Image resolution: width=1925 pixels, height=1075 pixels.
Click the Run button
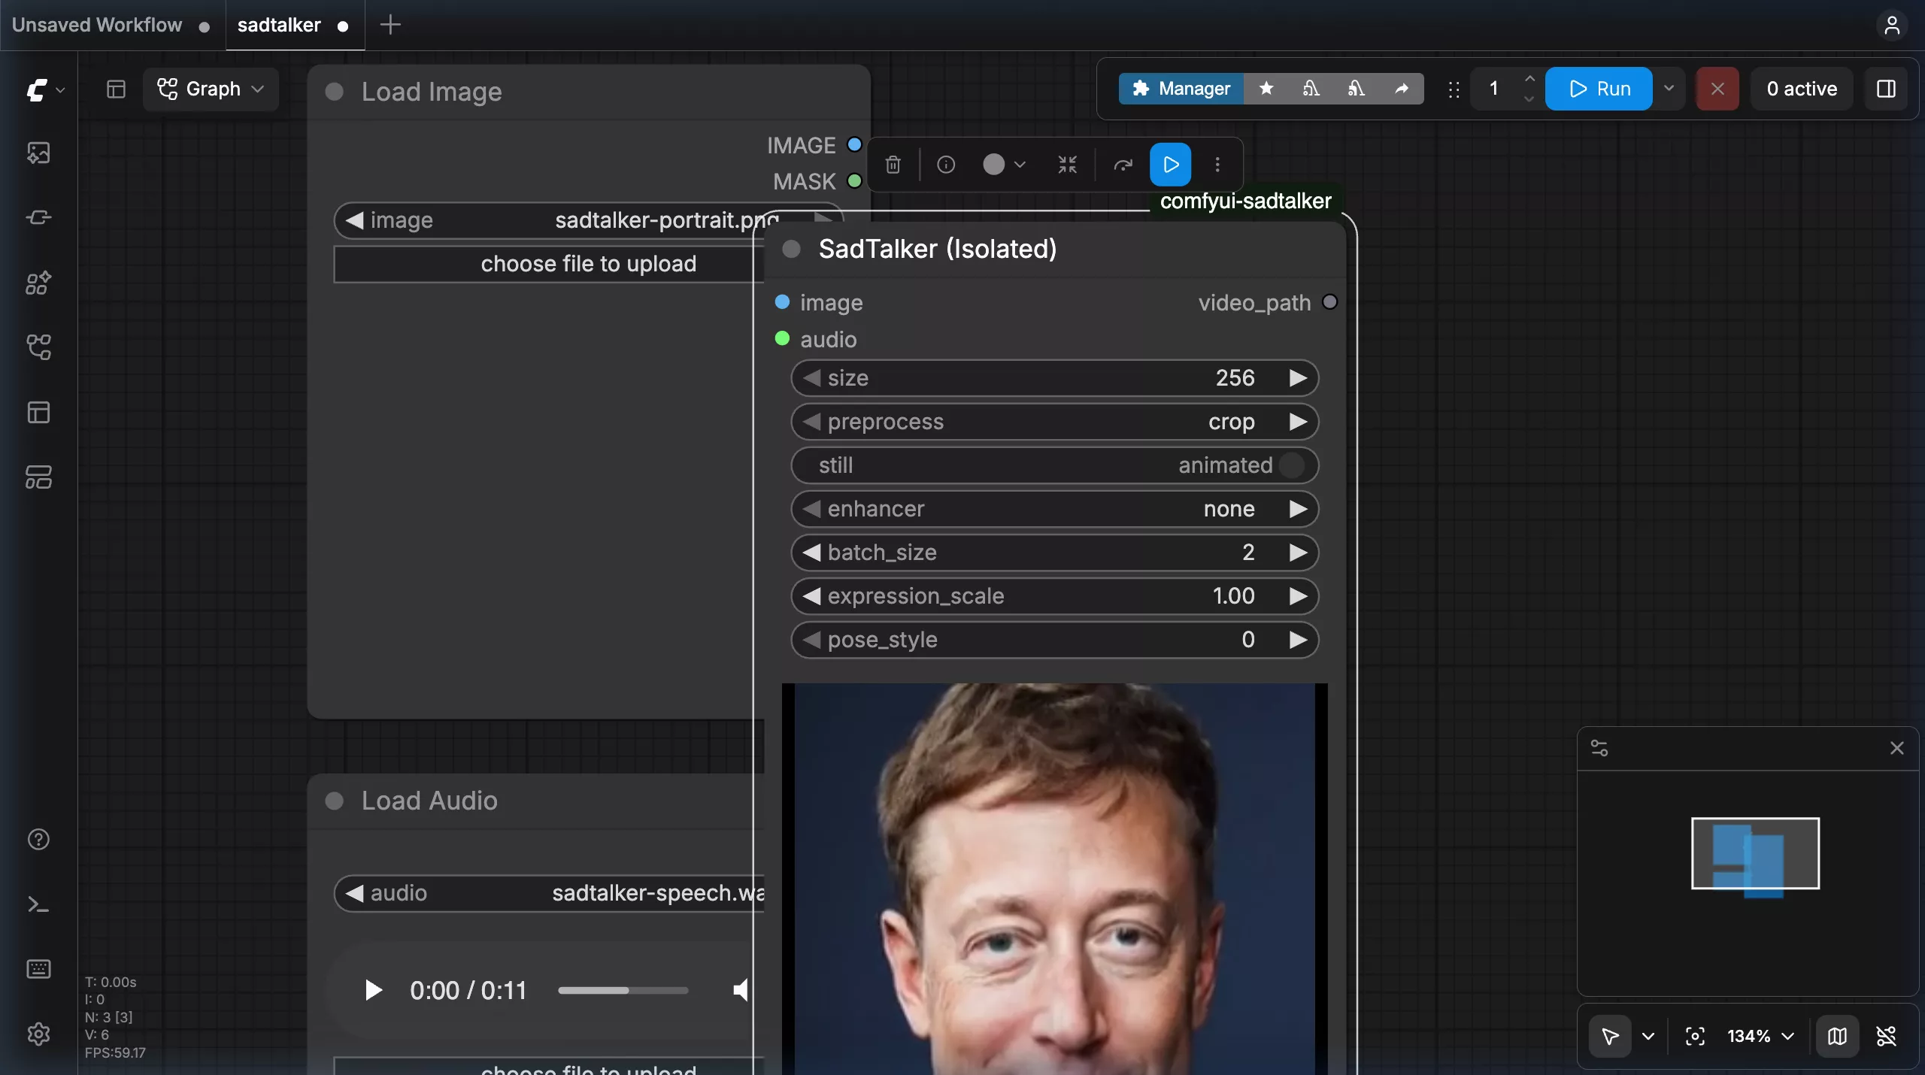pos(1599,89)
